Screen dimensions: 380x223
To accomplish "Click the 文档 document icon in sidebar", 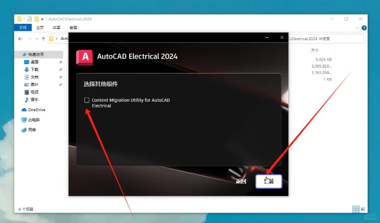I will [x=27, y=77].
